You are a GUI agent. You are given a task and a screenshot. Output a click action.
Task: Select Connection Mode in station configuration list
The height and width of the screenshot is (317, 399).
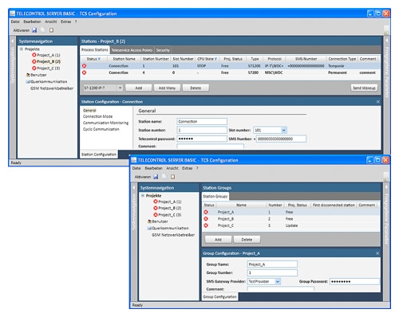click(x=97, y=116)
